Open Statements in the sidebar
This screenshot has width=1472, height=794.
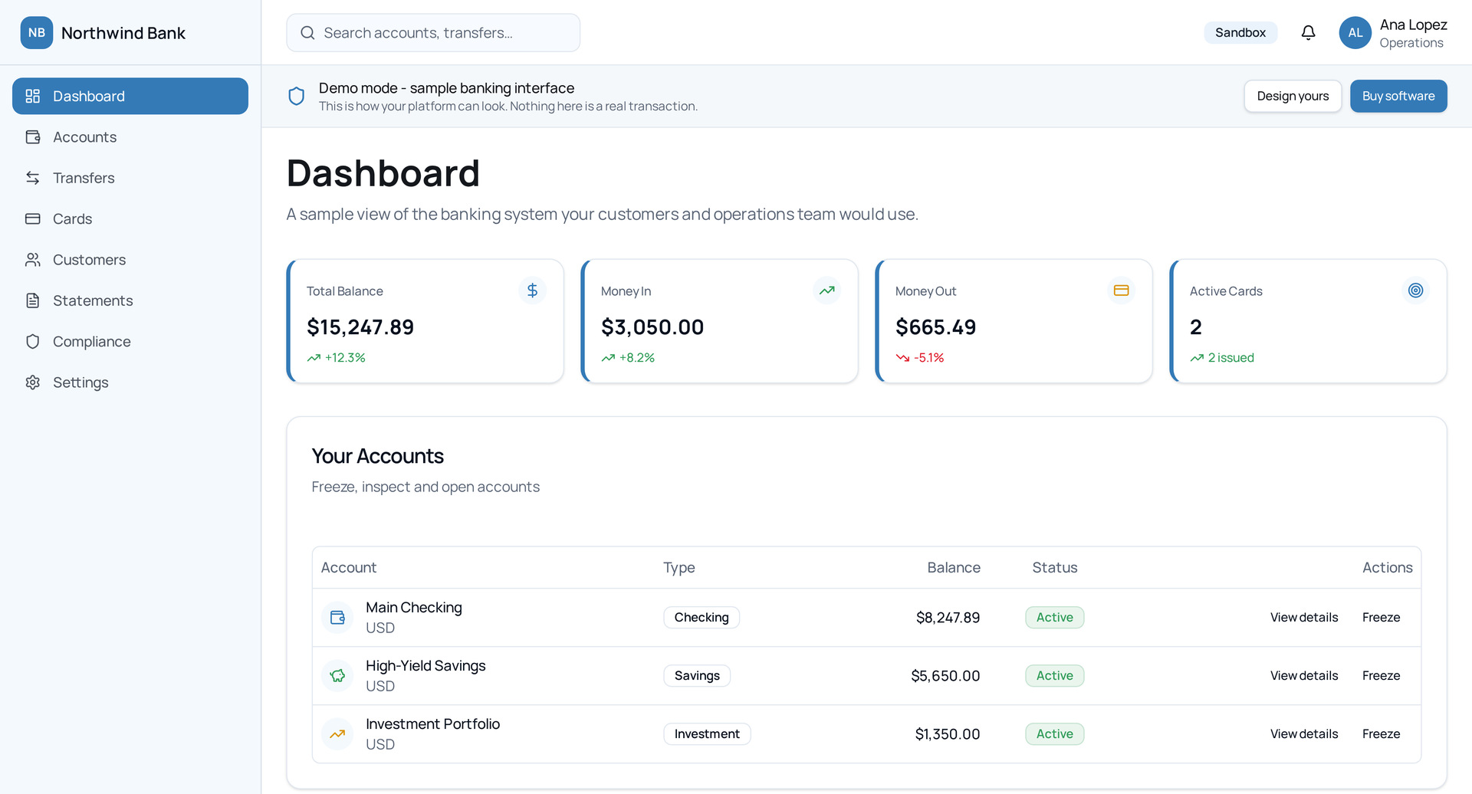(x=130, y=300)
